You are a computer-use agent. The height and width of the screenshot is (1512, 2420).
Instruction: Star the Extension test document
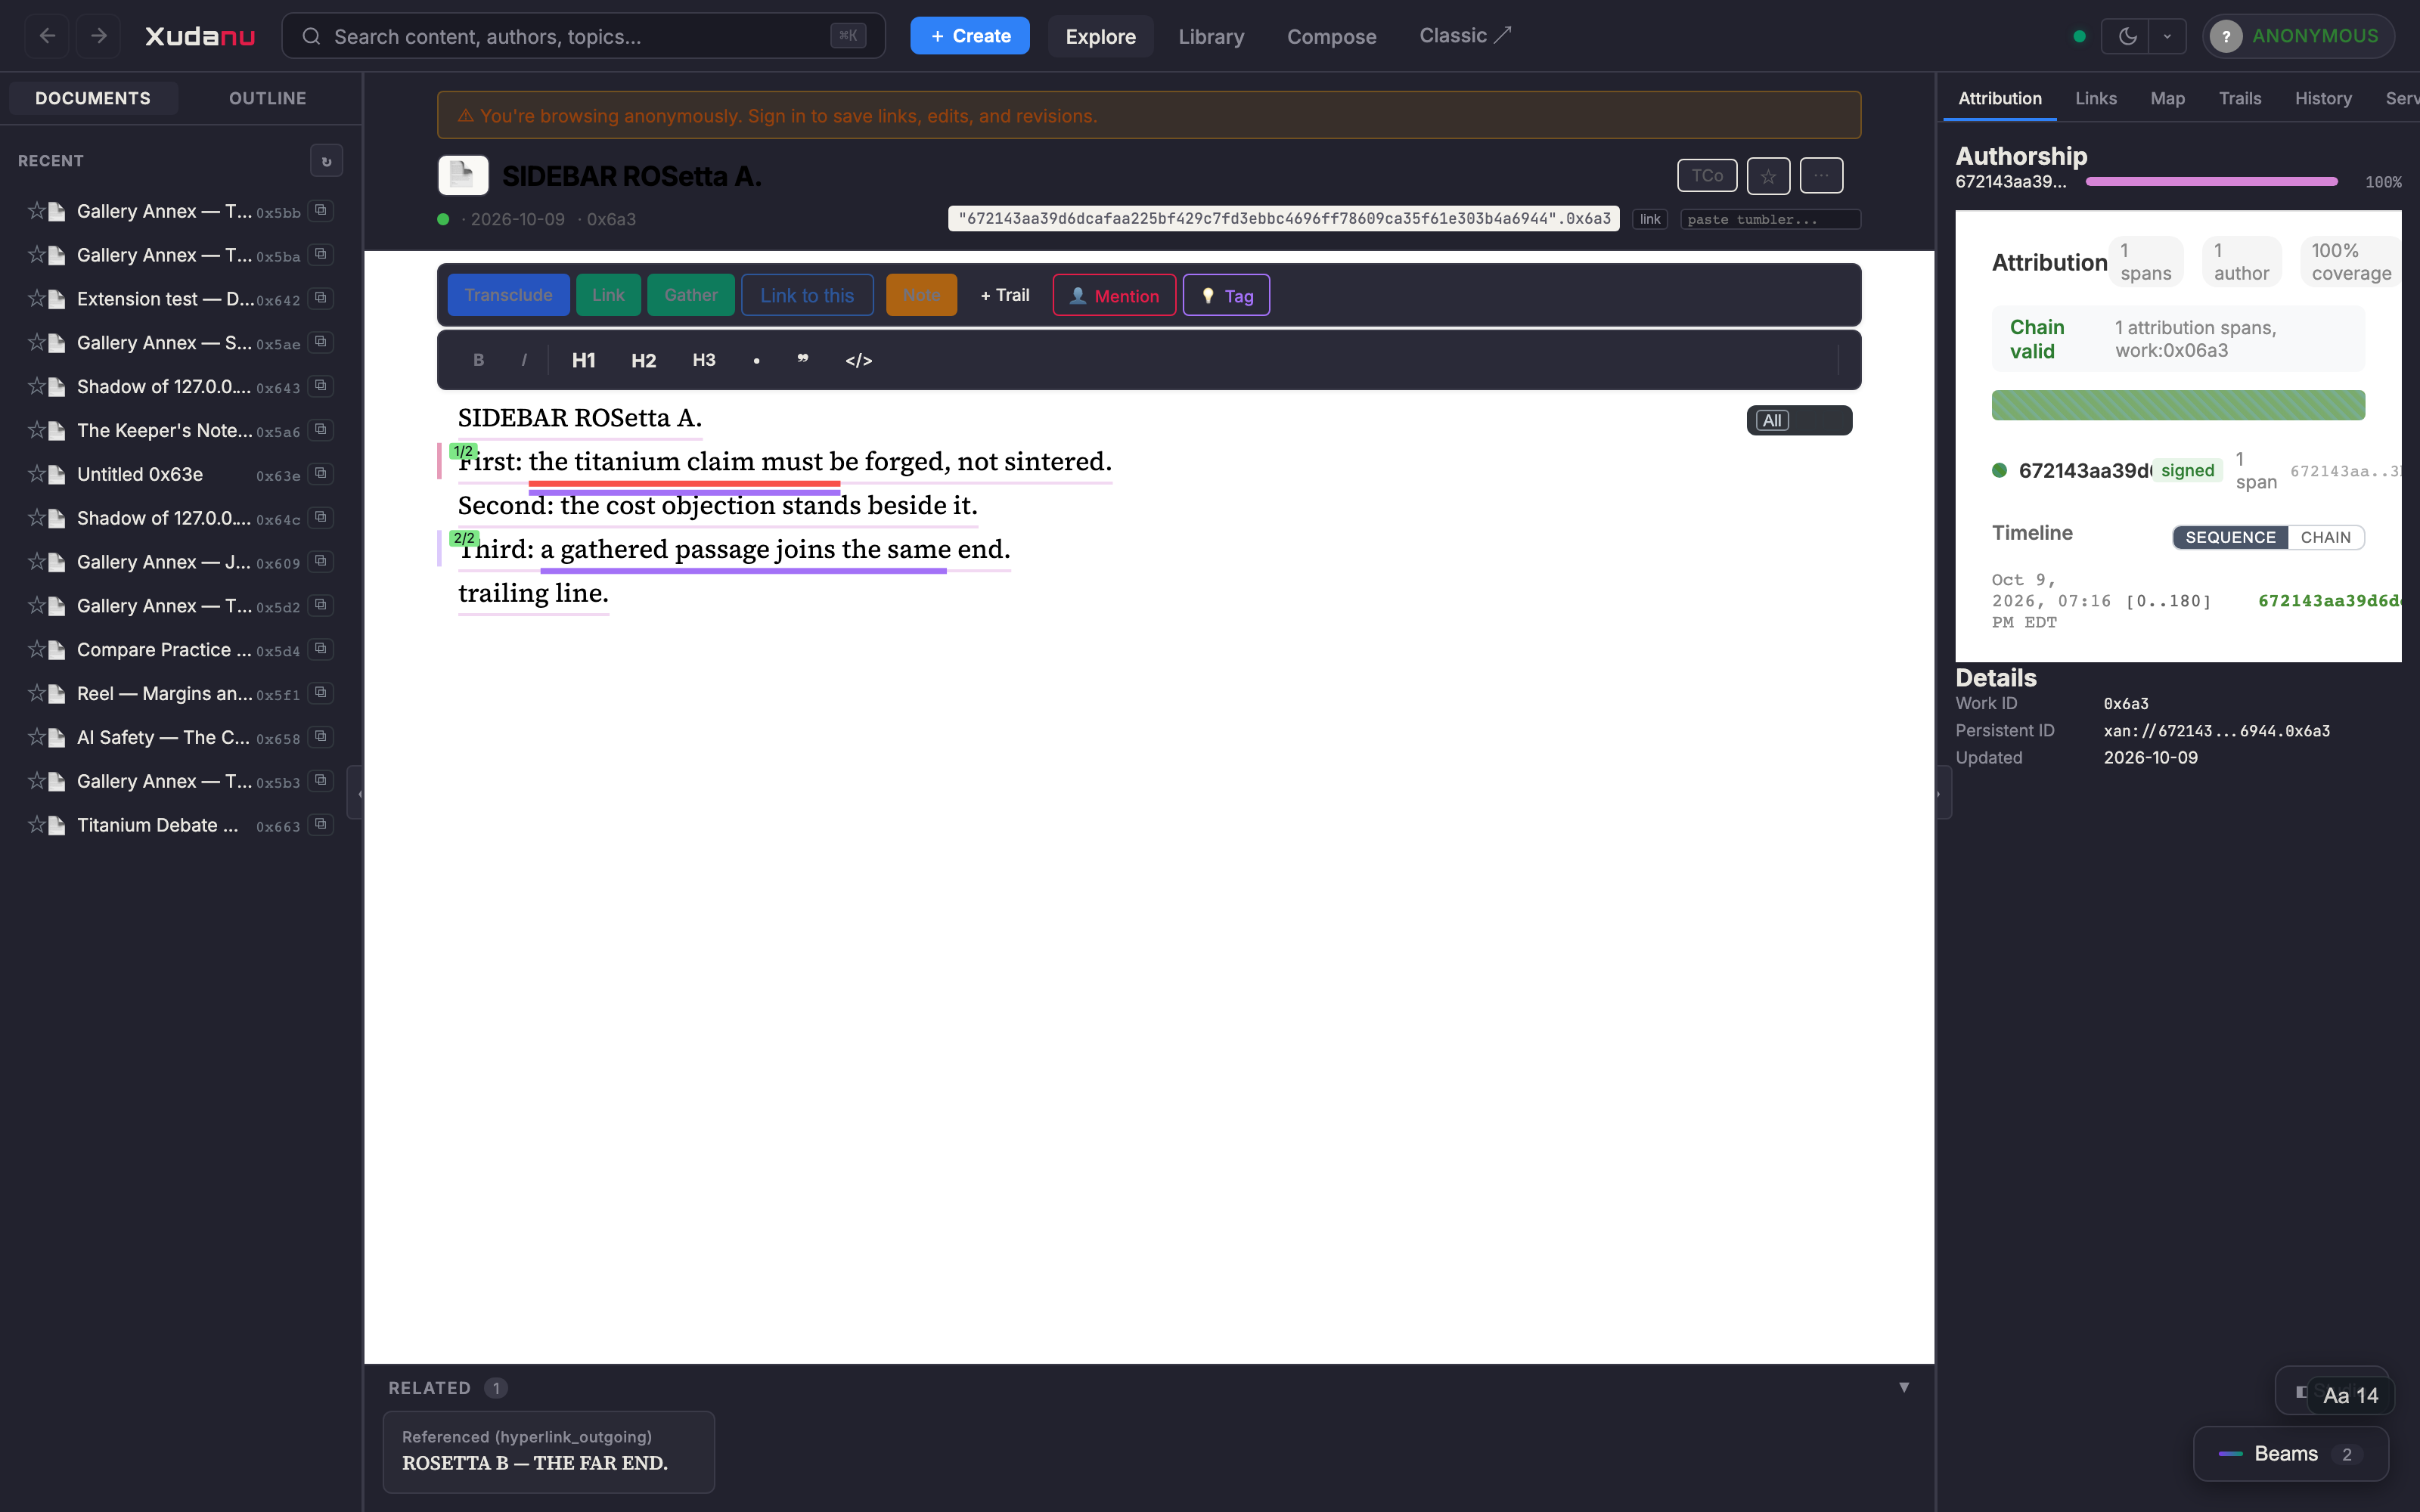(x=37, y=299)
